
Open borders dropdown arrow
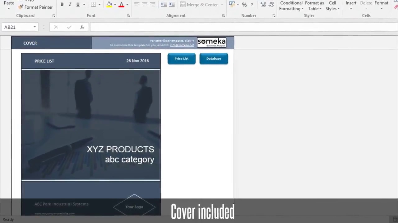99,5
